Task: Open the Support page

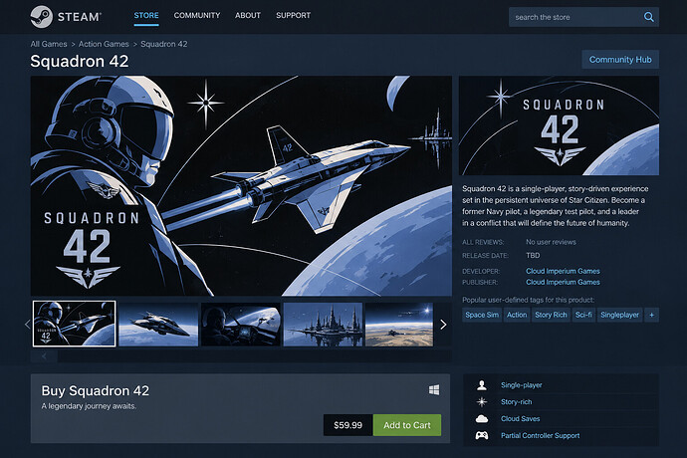Action: 293,15
